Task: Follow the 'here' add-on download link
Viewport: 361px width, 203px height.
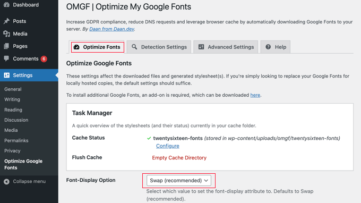Action: 255,95
